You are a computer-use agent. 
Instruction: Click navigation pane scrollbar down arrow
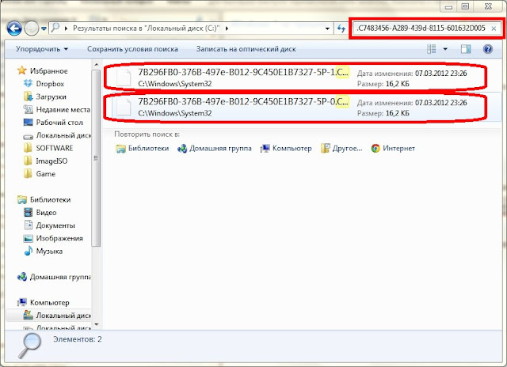click(96, 324)
